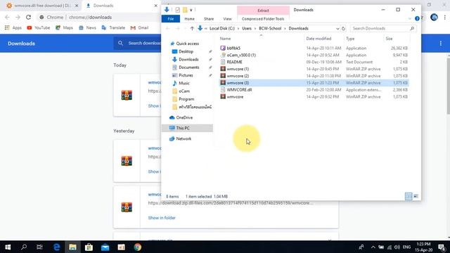Open Quick access in navigation pane
This screenshot has width=450, height=253.
pyautogui.click(x=188, y=44)
